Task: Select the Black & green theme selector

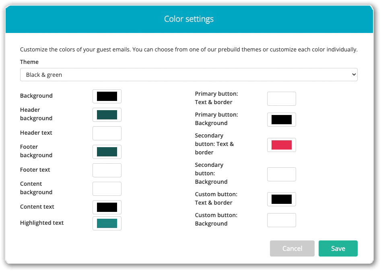Action: [188, 74]
